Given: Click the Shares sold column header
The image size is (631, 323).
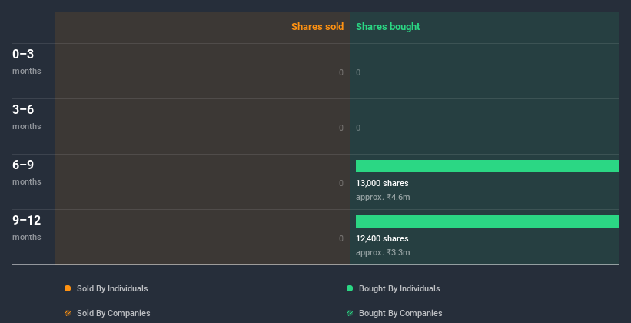Looking at the screenshot, I should pos(317,27).
